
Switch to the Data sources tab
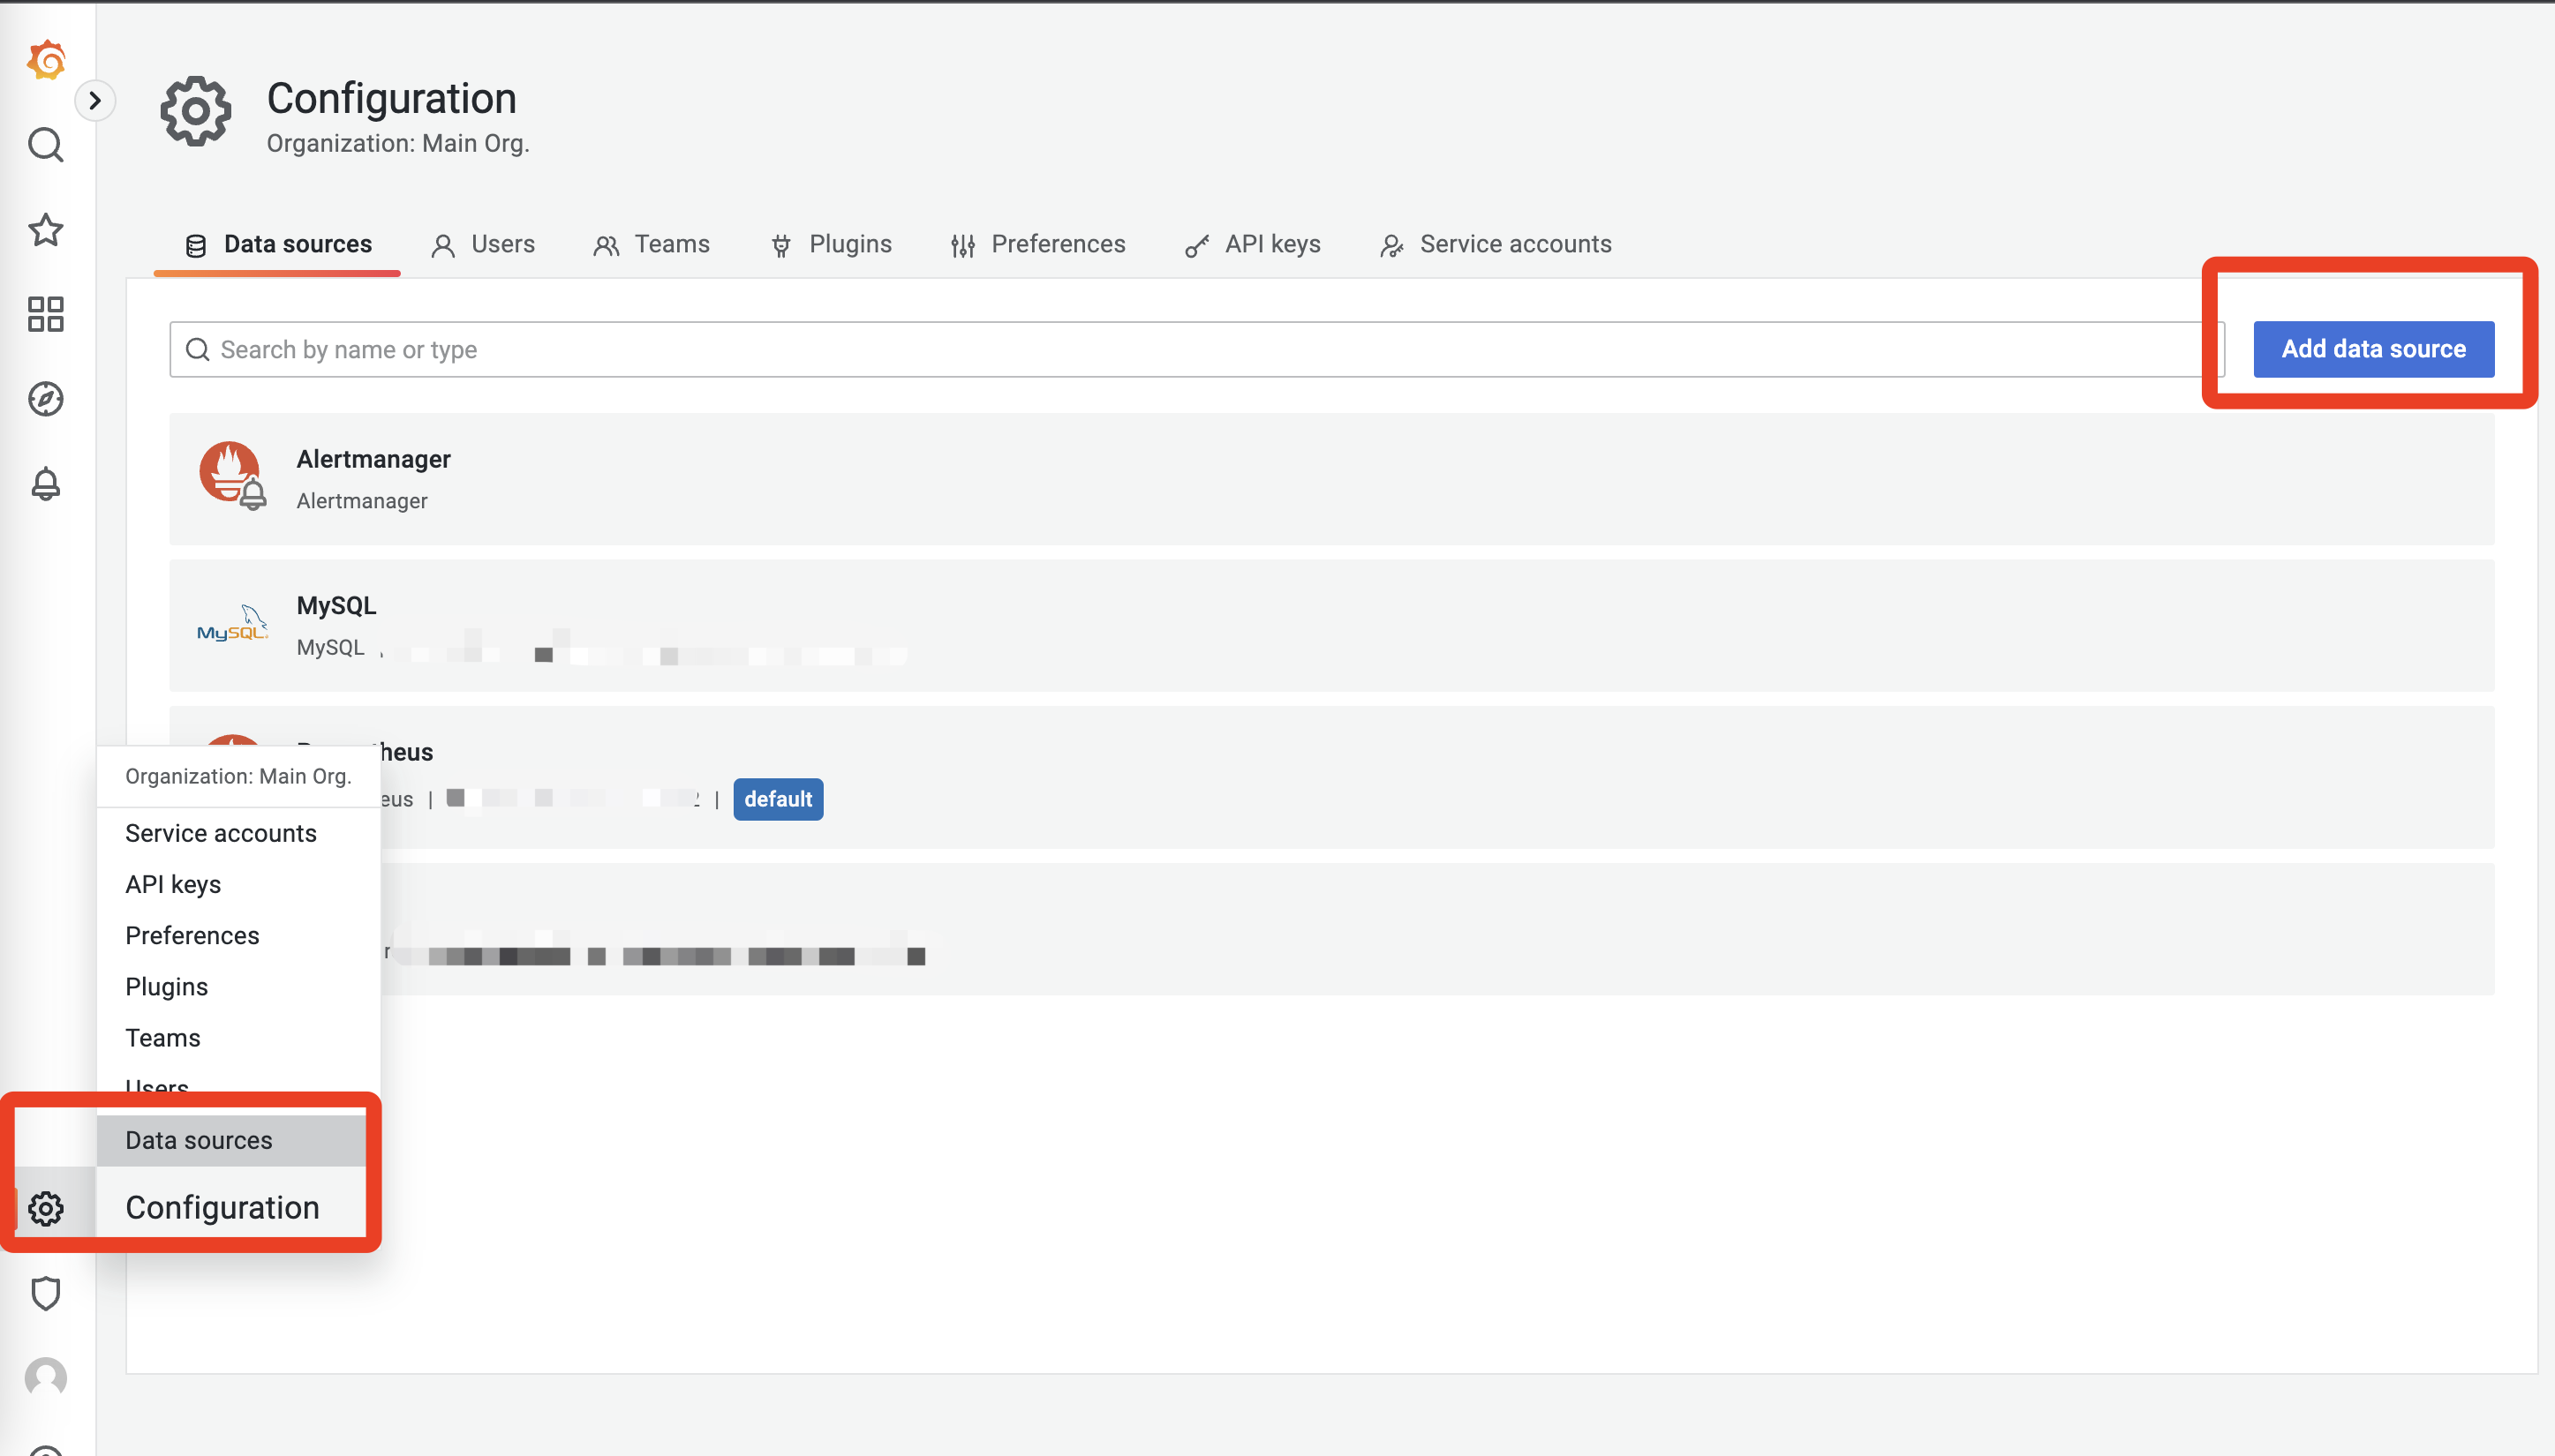click(x=278, y=244)
